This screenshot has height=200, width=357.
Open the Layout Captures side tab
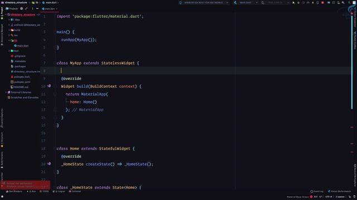(x=2, y=118)
